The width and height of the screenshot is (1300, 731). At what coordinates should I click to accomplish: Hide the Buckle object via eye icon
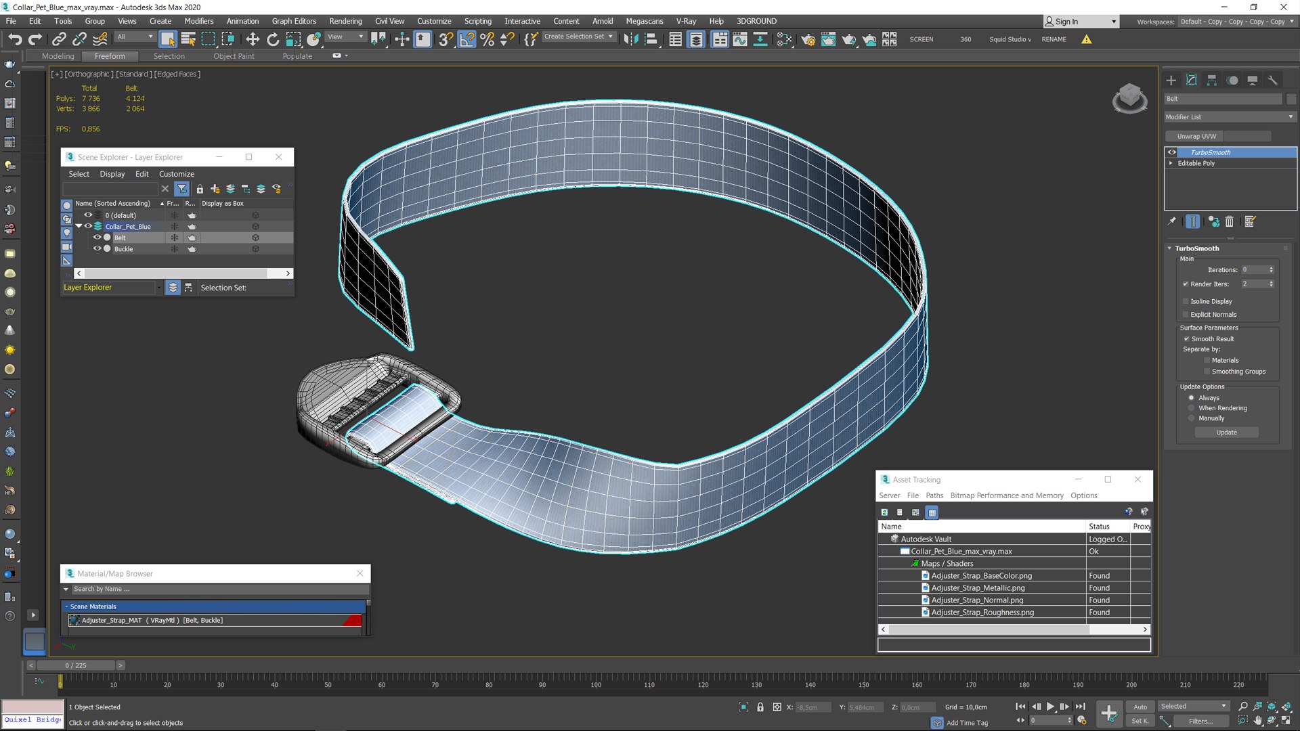pyautogui.click(x=97, y=248)
